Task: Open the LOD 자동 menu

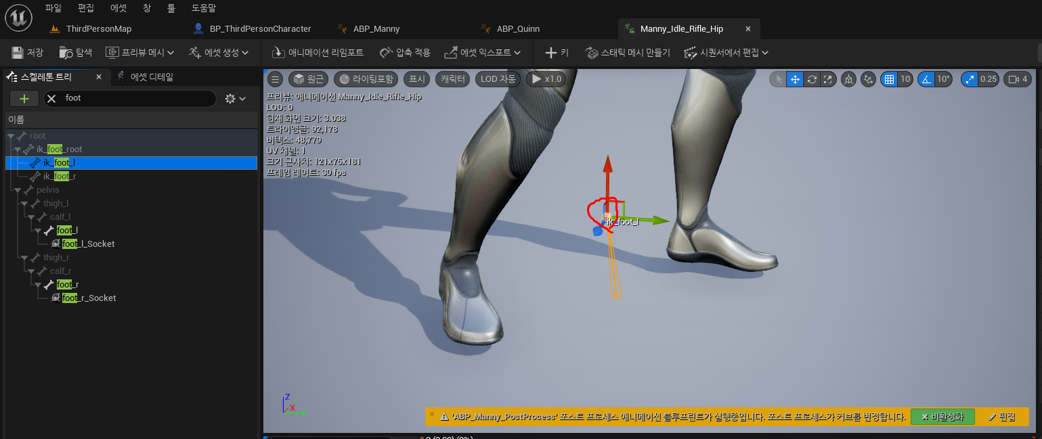Action: [498, 79]
